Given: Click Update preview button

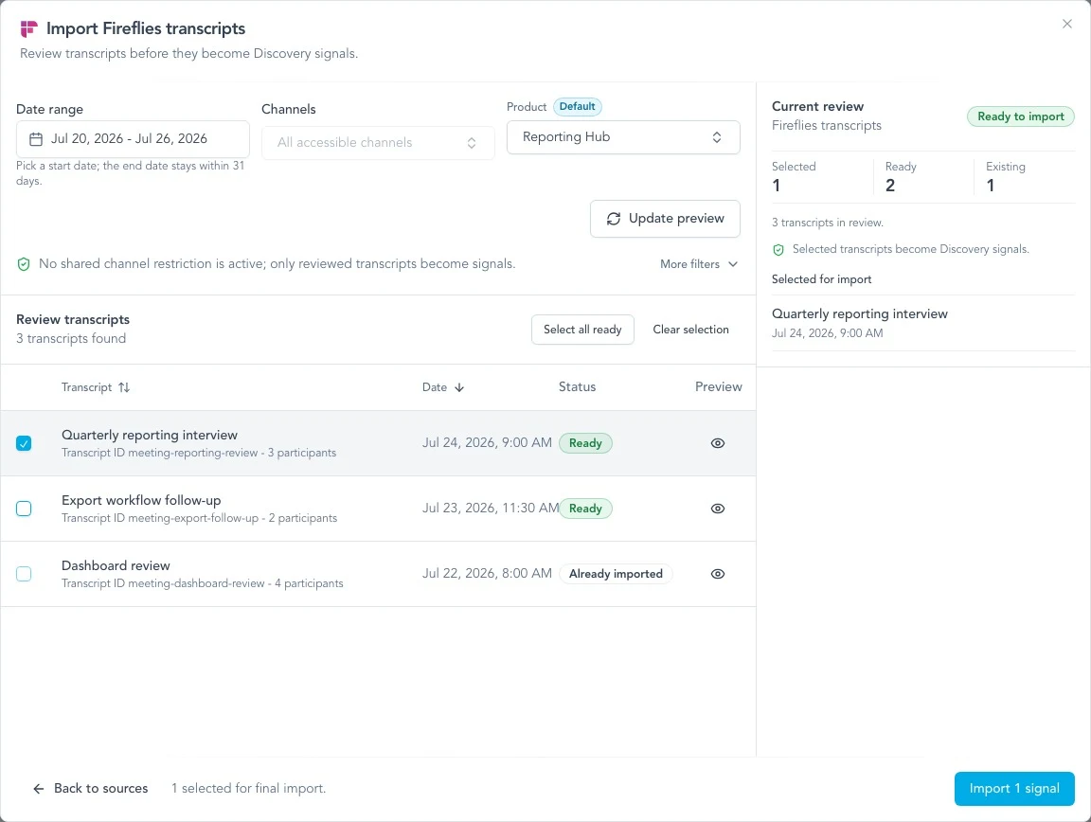Looking at the screenshot, I should (665, 219).
